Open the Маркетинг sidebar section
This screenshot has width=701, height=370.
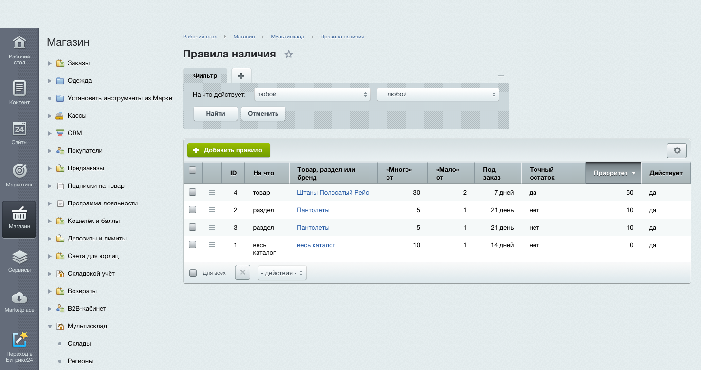[19, 175]
